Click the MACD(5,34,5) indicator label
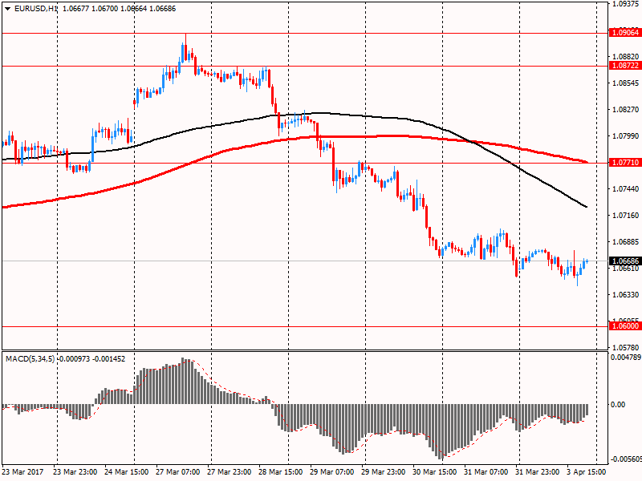642x481 pixels. pos(30,359)
